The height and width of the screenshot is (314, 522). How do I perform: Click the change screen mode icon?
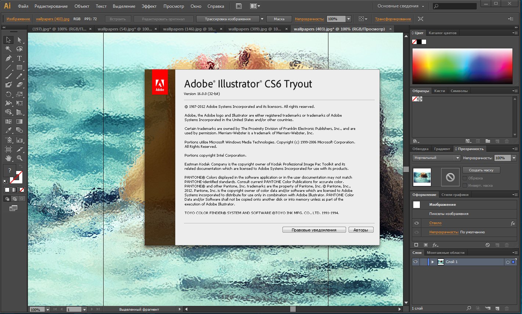coord(14,208)
